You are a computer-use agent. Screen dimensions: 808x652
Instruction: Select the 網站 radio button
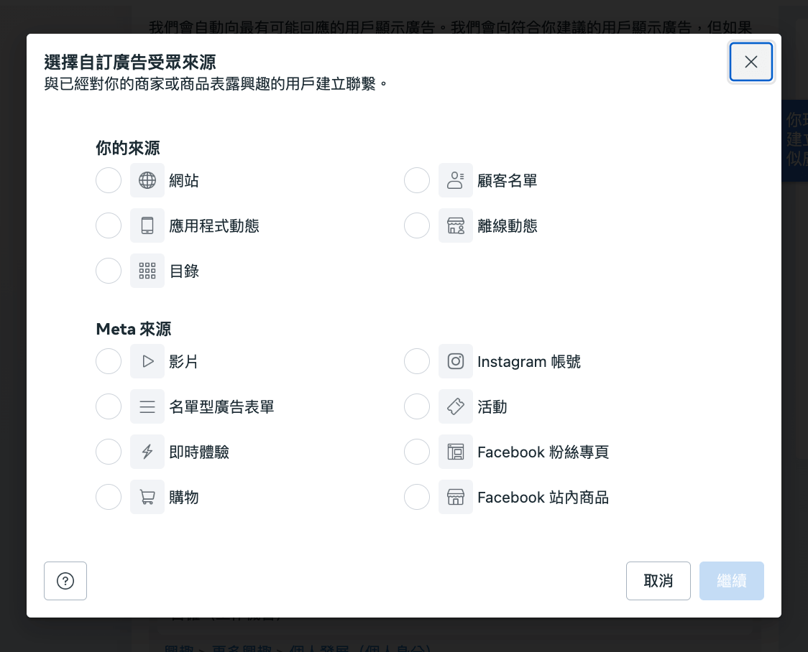109,180
